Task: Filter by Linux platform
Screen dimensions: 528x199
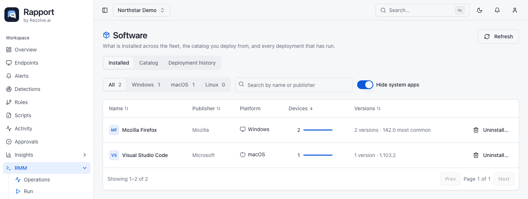Action: [215, 85]
